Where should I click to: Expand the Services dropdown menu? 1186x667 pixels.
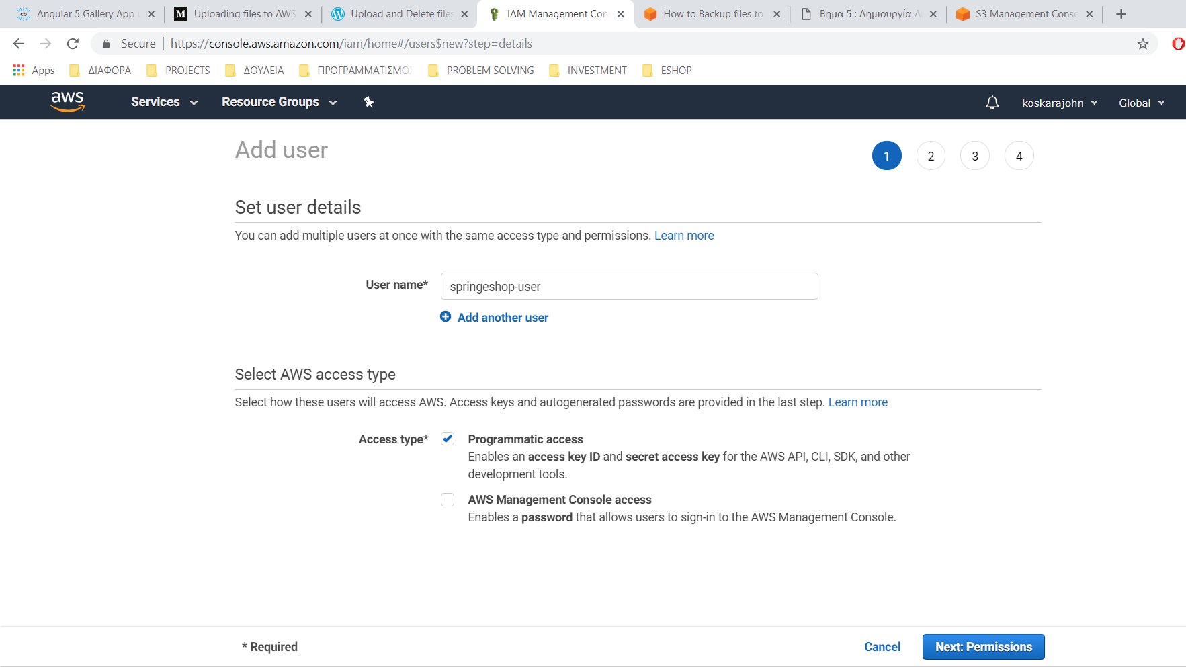tap(164, 102)
